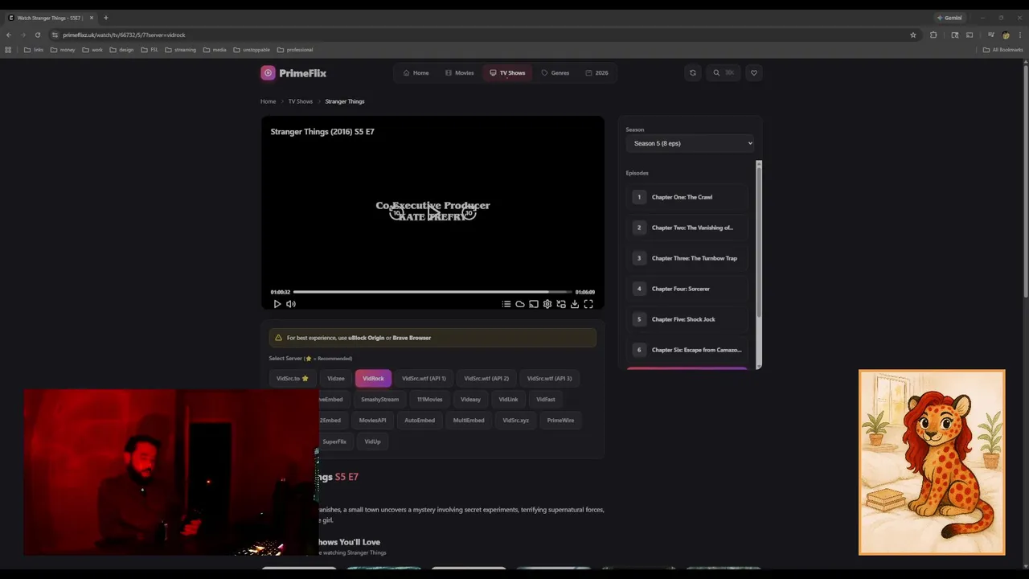Click the player source-switch icon beside download
The image size is (1029, 579).
[x=561, y=304]
